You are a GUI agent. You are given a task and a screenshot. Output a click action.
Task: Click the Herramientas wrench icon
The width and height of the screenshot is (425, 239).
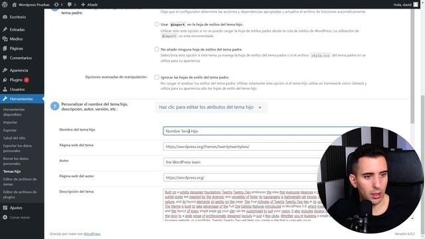point(5,99)
